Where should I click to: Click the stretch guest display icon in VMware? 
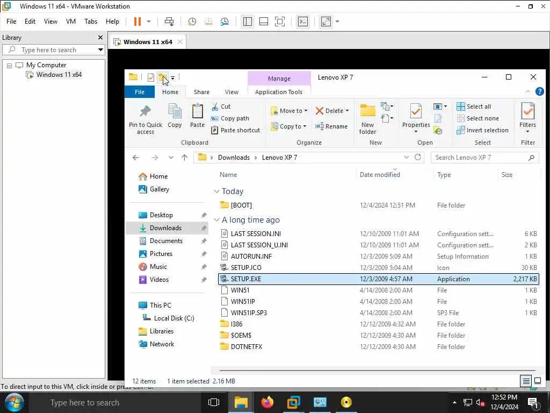(326, 22)
